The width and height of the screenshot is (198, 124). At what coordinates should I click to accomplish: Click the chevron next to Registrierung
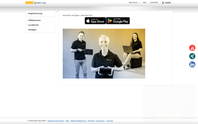[x=27, y=13]
